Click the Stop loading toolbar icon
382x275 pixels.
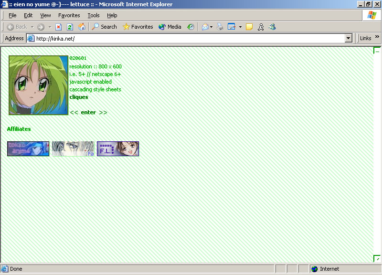(x=59, y=27)
